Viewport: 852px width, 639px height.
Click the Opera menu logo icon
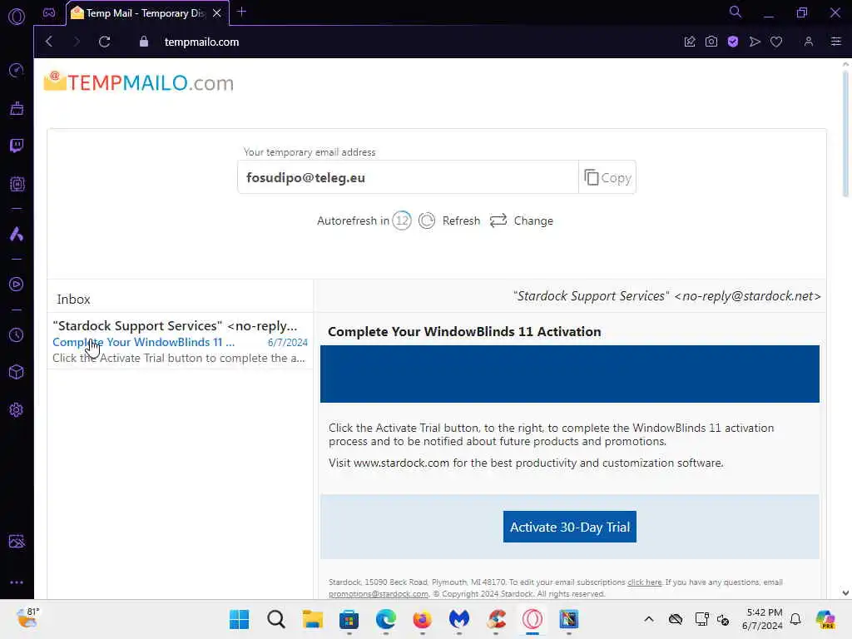tap(17, 17)
